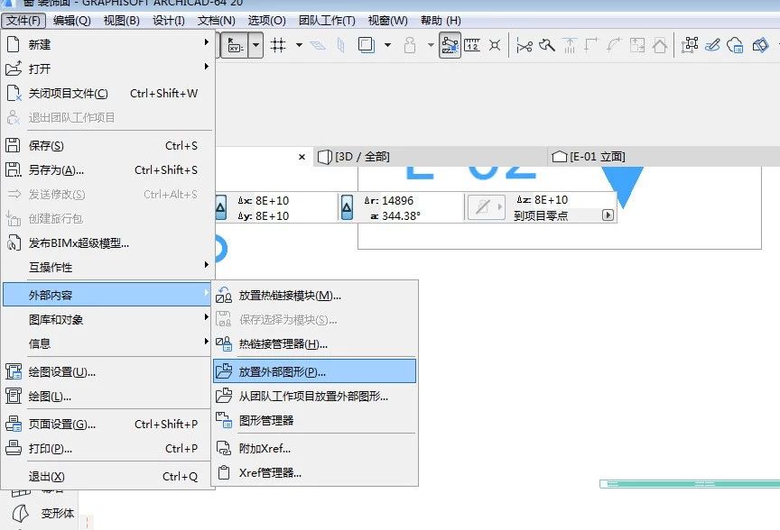The width and height of the screenshot is (780, 530).
Task: Choose 放置热链接模块(M)... in submenu
Action: tap(314, 296)
